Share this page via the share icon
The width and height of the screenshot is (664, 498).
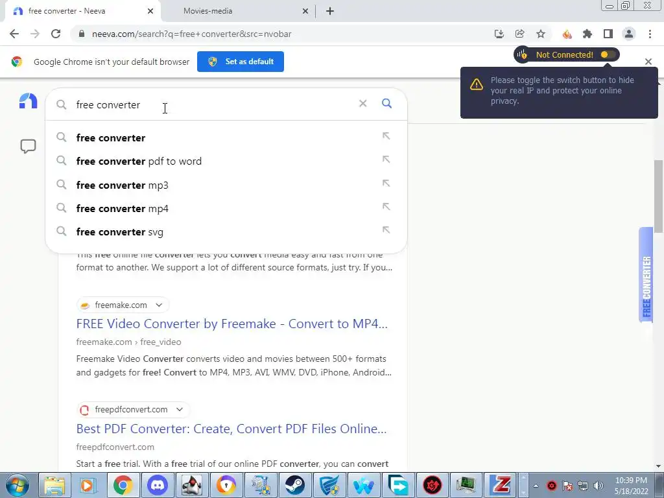click(520, 34)
